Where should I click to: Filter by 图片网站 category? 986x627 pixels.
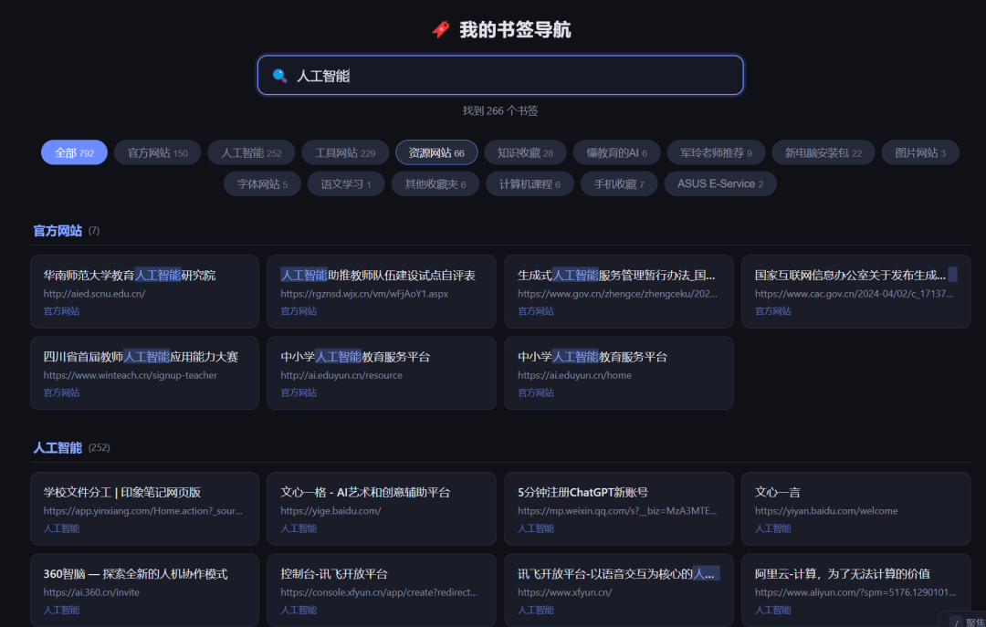tap(920, 152)
